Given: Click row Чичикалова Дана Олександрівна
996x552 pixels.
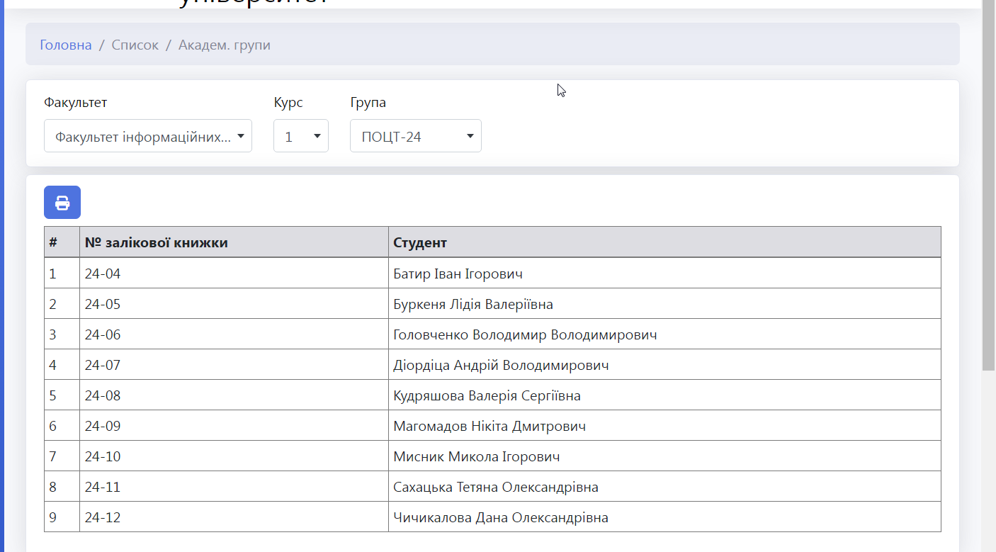Looking at the screenshot, I should click(492, 517).
